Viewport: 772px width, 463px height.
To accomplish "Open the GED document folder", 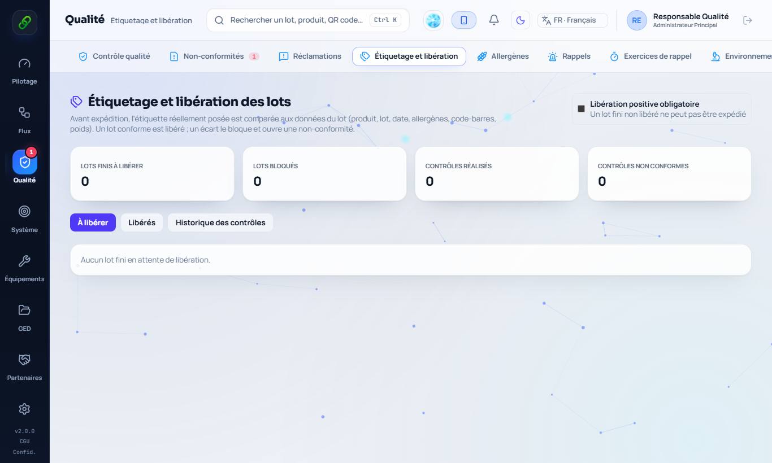I will (24, 318).
